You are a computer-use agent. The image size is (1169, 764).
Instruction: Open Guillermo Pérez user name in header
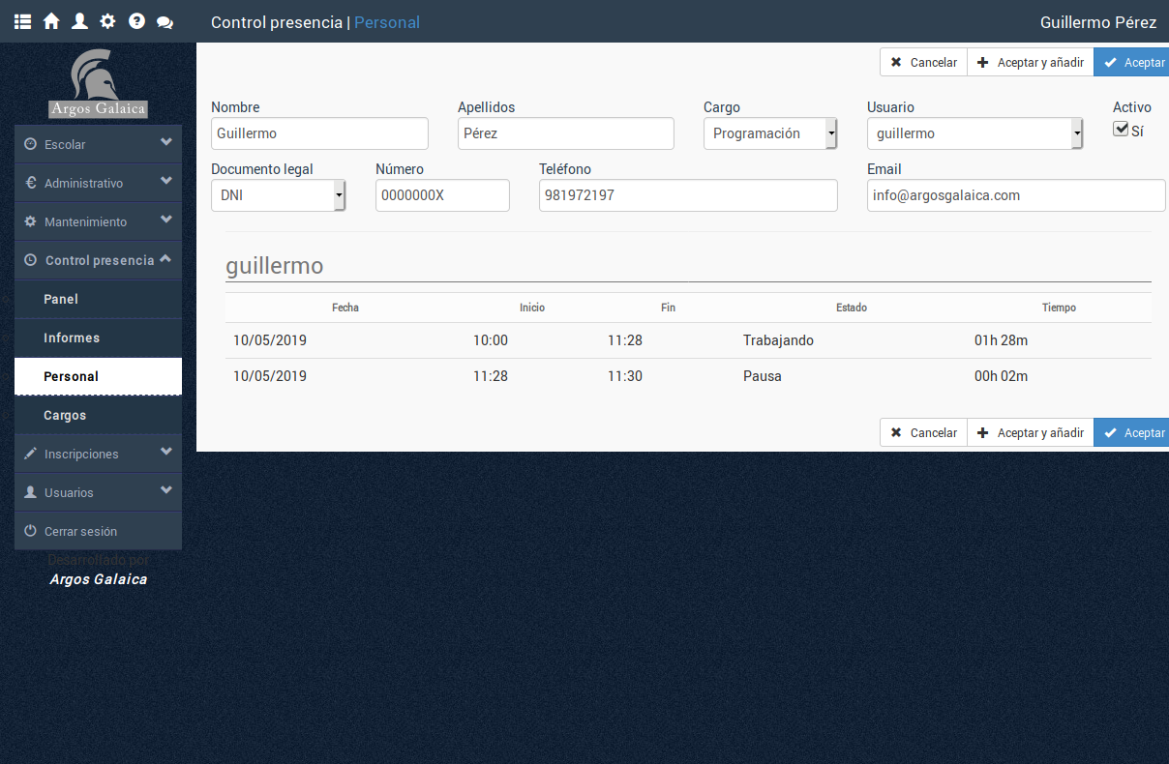(x=1098, y=22)
